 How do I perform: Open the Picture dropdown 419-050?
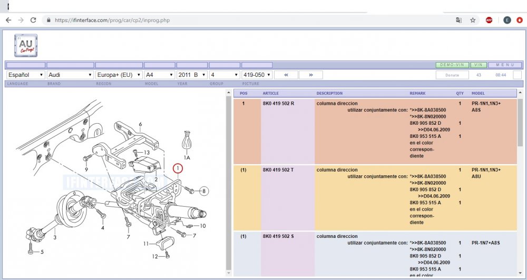coord(257,75)
